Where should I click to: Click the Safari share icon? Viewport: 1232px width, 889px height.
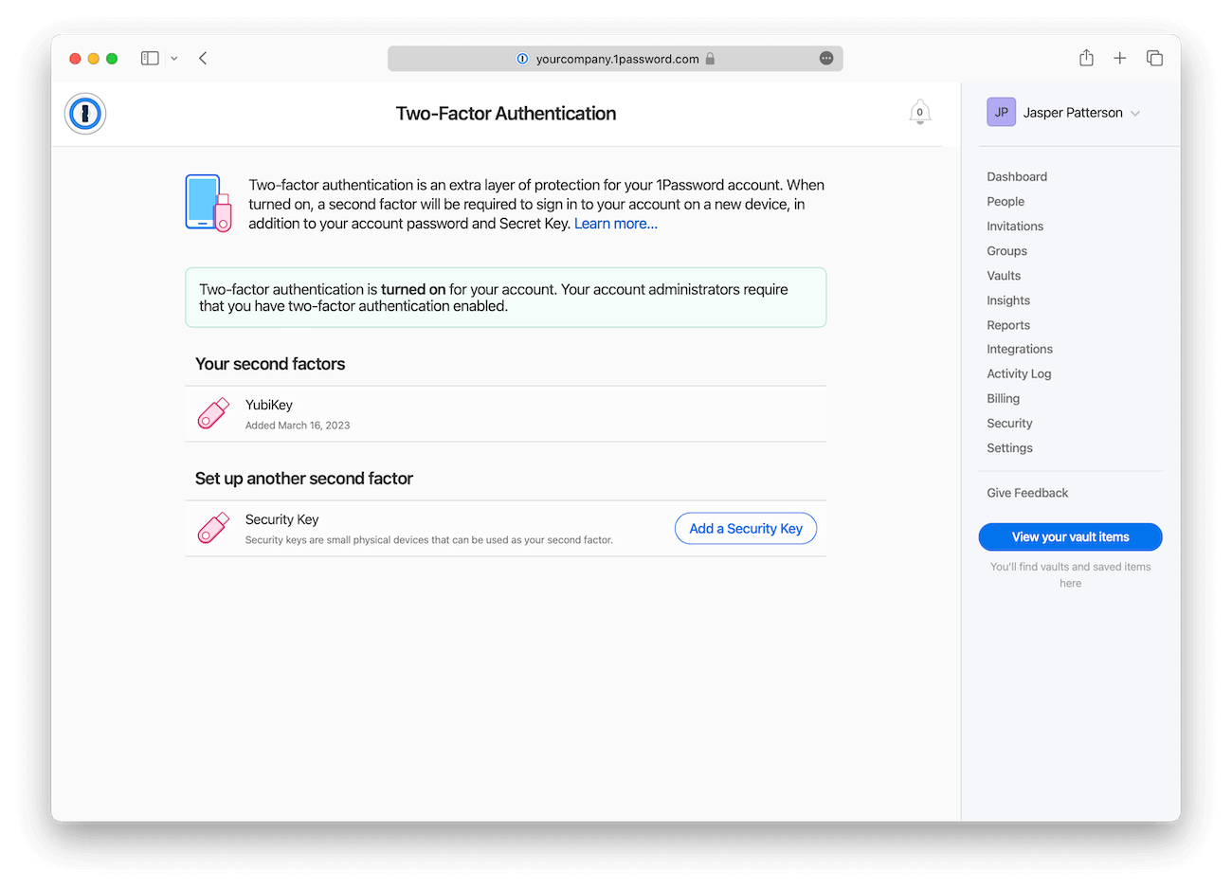click(1086, 58)
